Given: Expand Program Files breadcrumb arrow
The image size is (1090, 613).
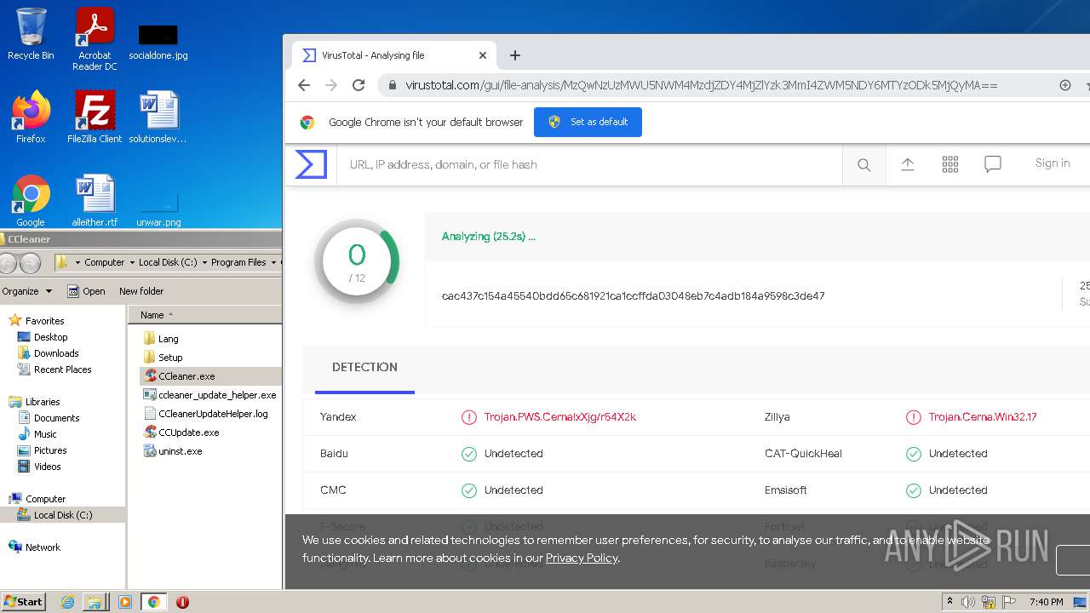Looking at the screenshot, I should 273,262.
